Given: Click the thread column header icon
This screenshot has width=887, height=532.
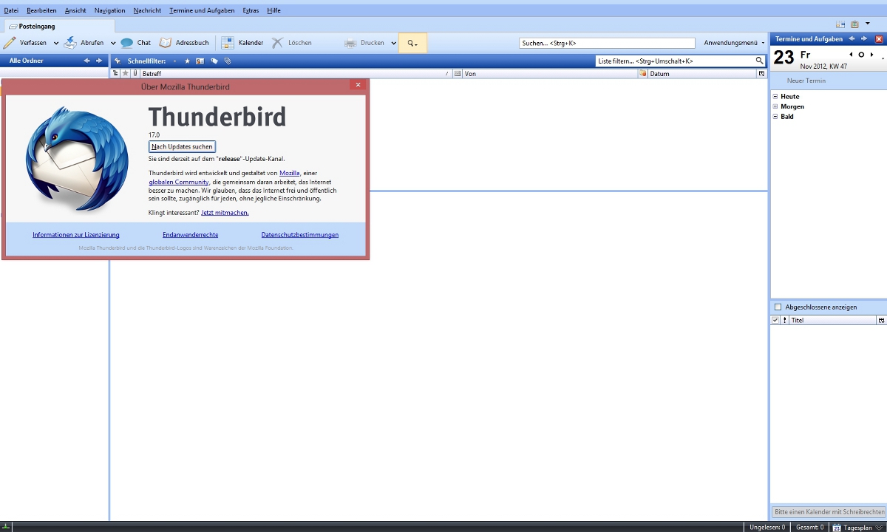Looking at the screenshot, I should (x=115, y=74).
